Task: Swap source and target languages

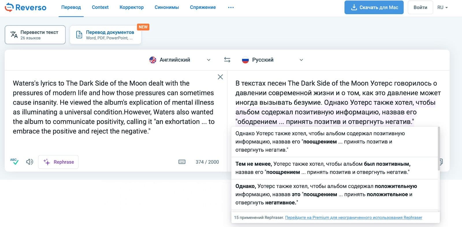Action: (x=227, y=60)
